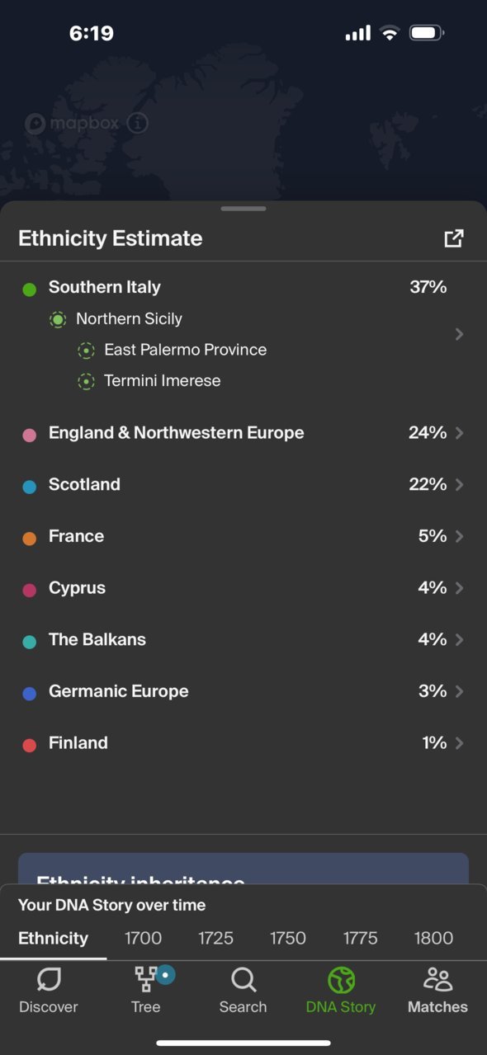
Task: Tap the sheet drag handle bar
Action: point(243,209)
